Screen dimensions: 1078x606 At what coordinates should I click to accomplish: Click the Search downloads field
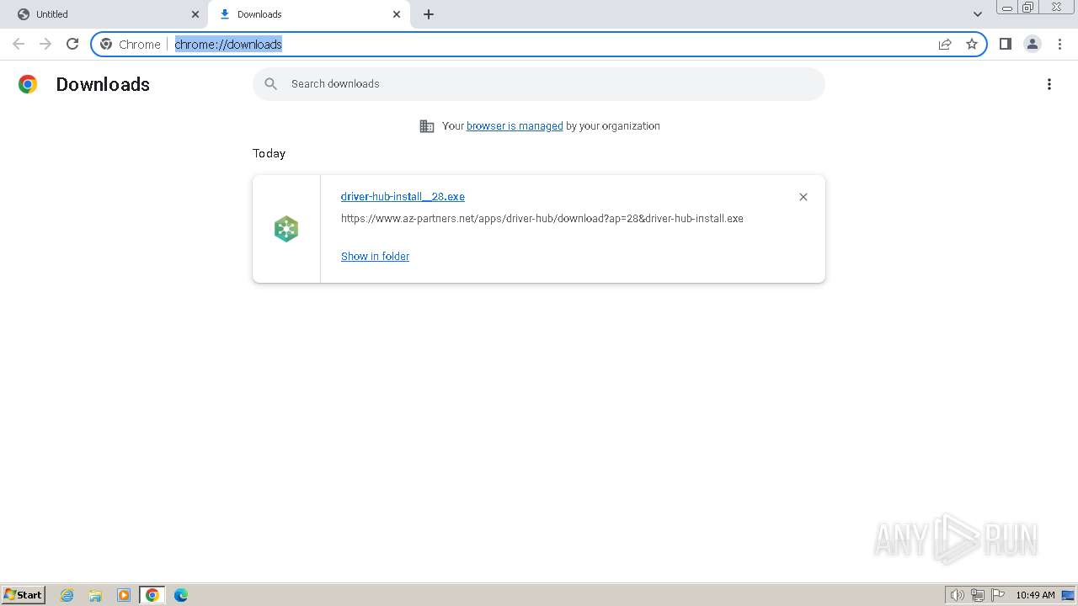[x=539, y=84]
